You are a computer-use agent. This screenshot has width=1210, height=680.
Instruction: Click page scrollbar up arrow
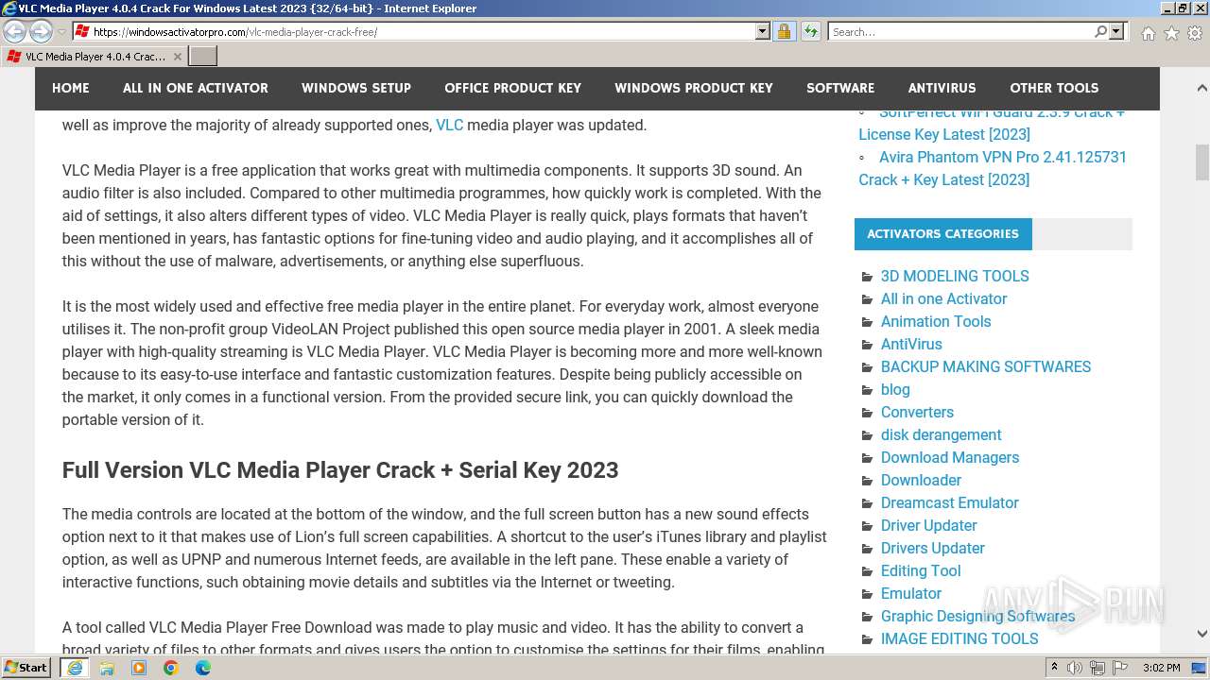[1201, 88]
